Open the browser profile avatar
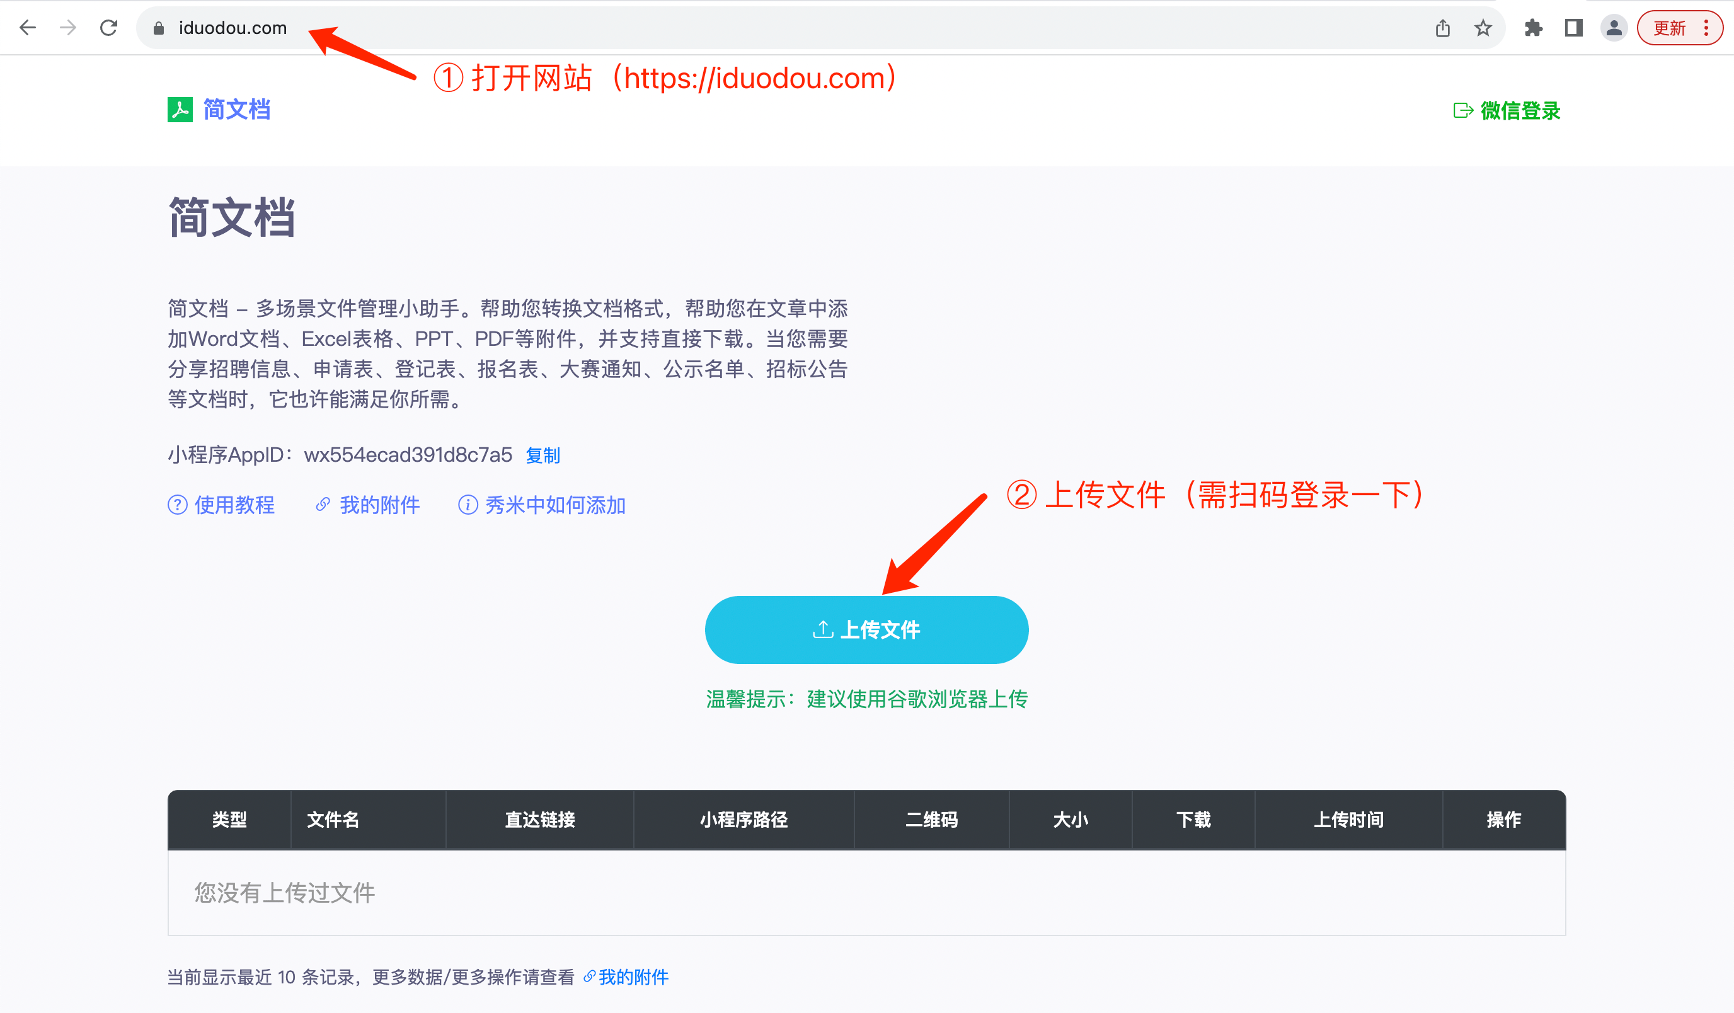 coord(1614,28)
